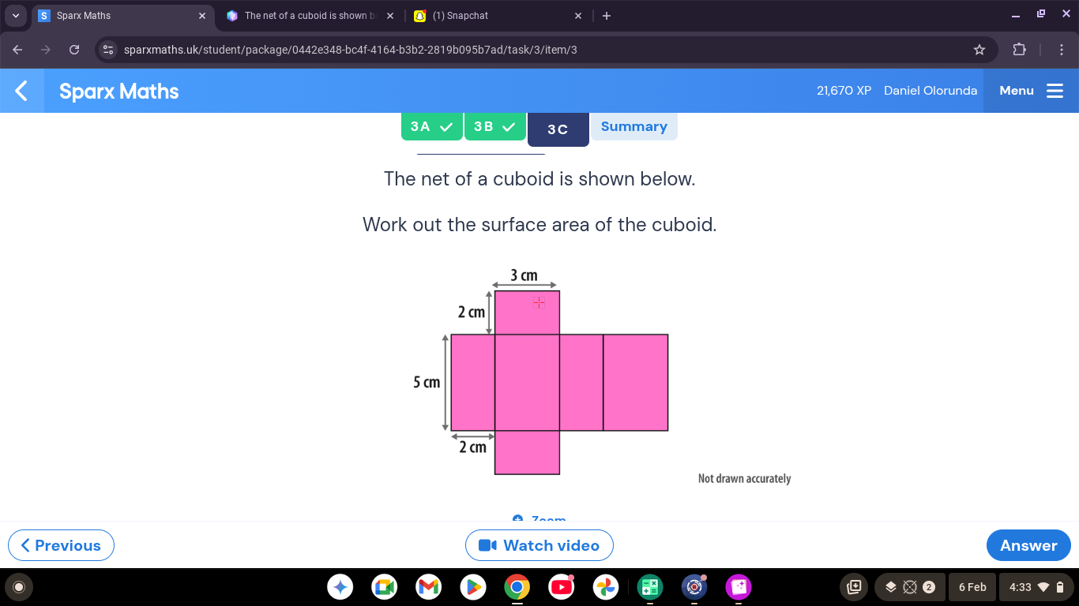Switch to the 3C tab
This screenshot has width=1079, height=606.
tap(558, 129)
